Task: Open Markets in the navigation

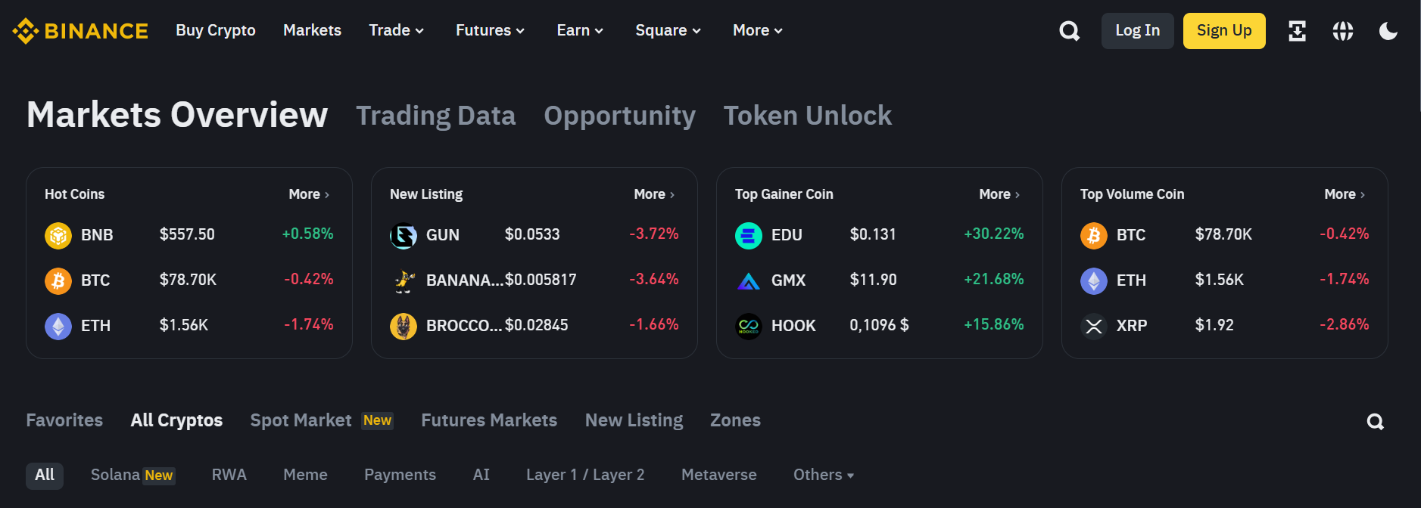Action: 312,30
